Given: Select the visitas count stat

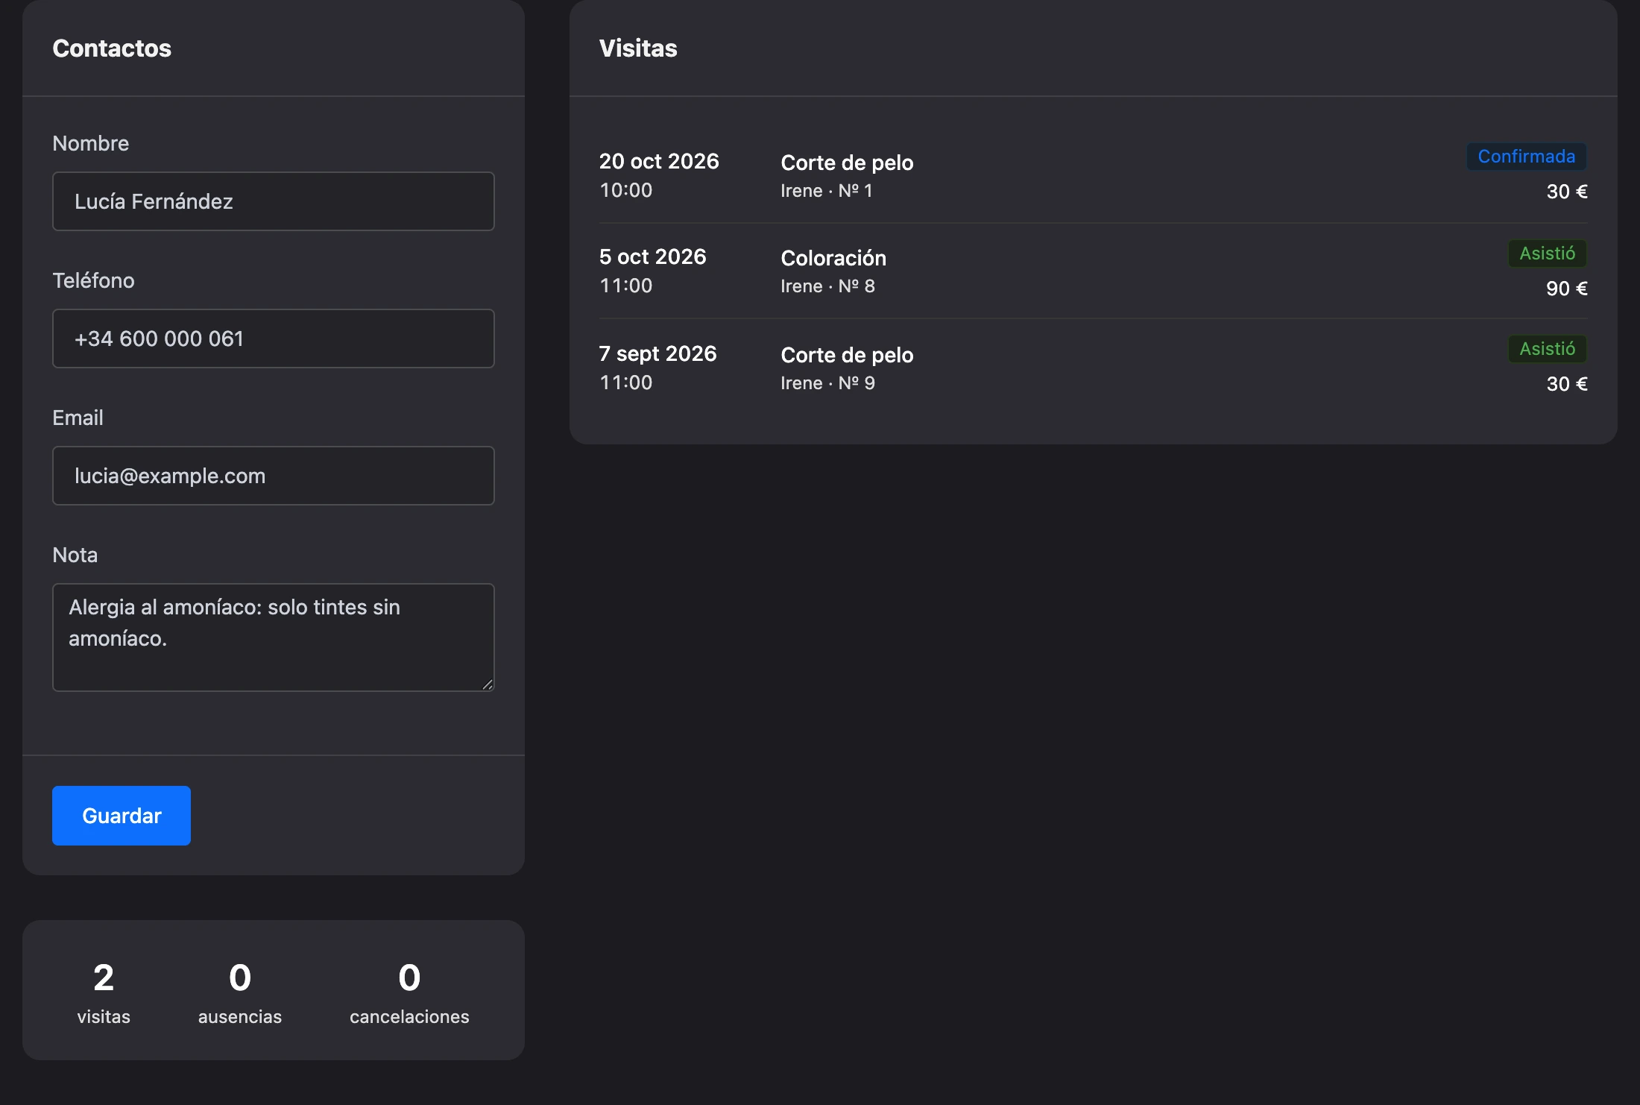Looking at the screenshot, I should tap(104, 992).
